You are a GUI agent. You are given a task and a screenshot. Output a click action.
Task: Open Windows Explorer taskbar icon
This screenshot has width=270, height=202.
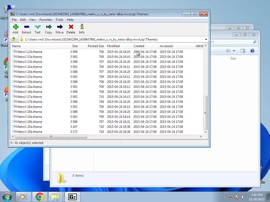(x=55, y=197)
